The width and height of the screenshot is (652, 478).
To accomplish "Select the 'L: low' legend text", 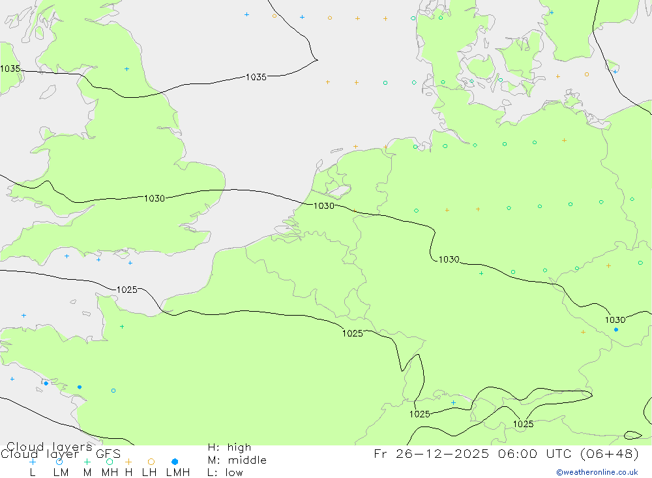I will [x=225, y=473].
